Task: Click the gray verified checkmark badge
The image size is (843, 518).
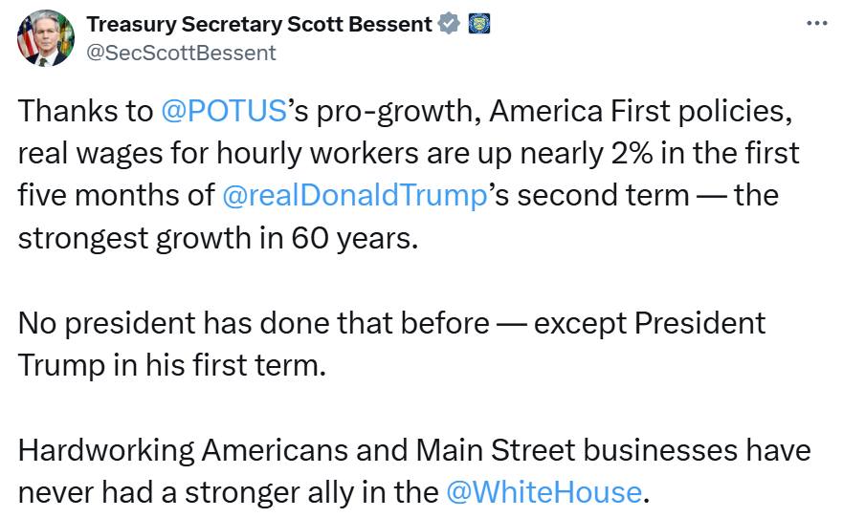Action: tap(449, 24)
